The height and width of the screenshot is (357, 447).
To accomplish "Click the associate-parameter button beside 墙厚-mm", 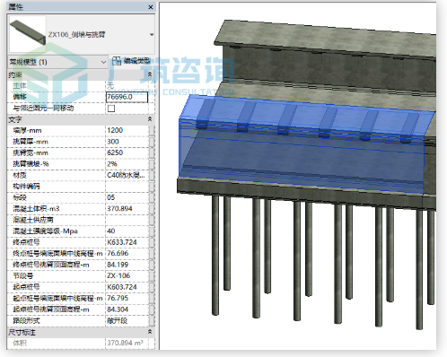I will [152, 130].
